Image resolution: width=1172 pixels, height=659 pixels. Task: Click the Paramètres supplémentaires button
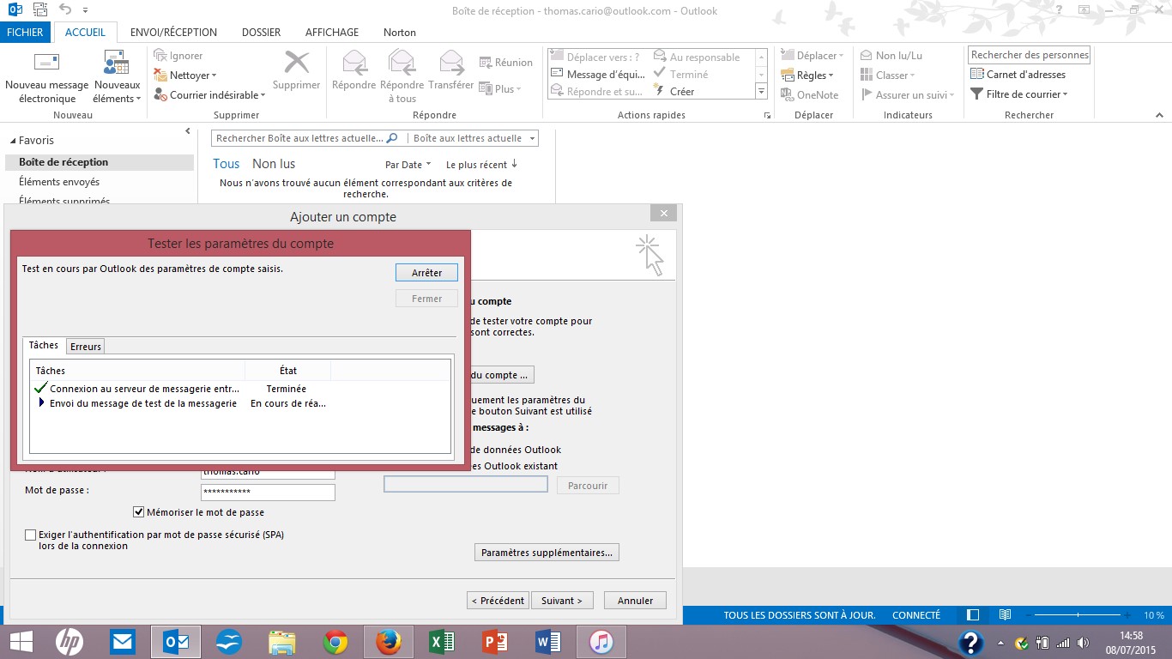[x=547, y=553]
